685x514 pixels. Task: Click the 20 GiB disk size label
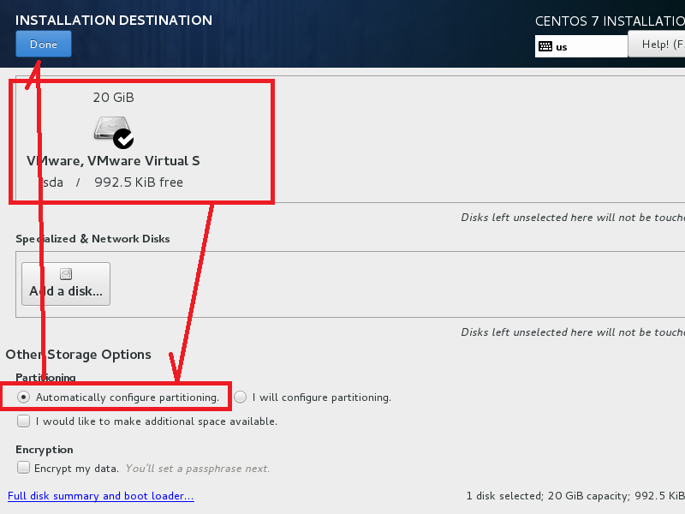tap(113, 97)
